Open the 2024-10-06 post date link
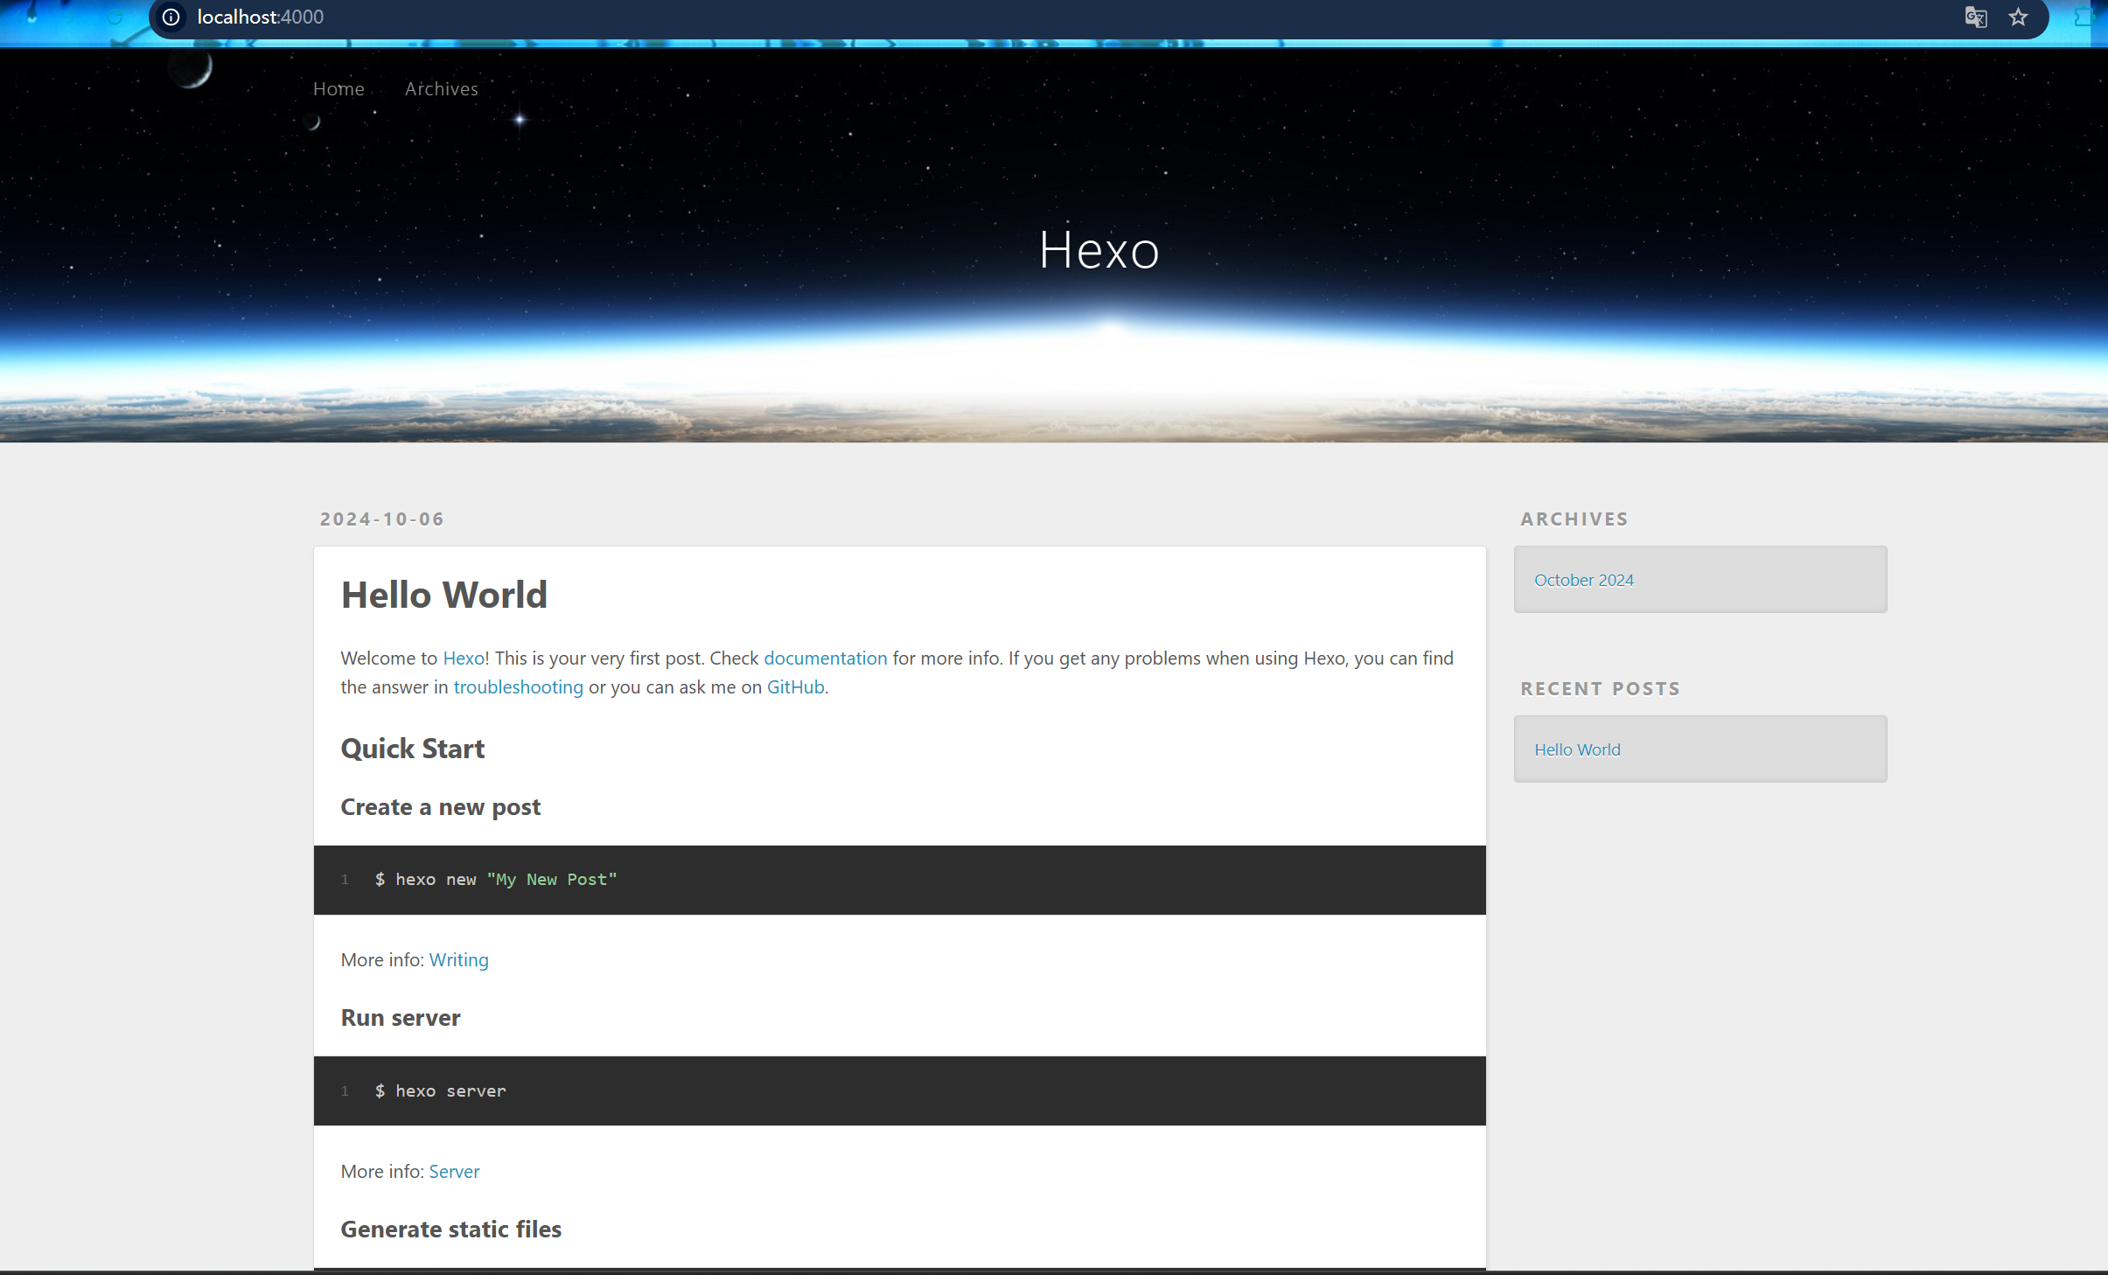This screenshot has height=1275, width=2108. coord(382,519)
